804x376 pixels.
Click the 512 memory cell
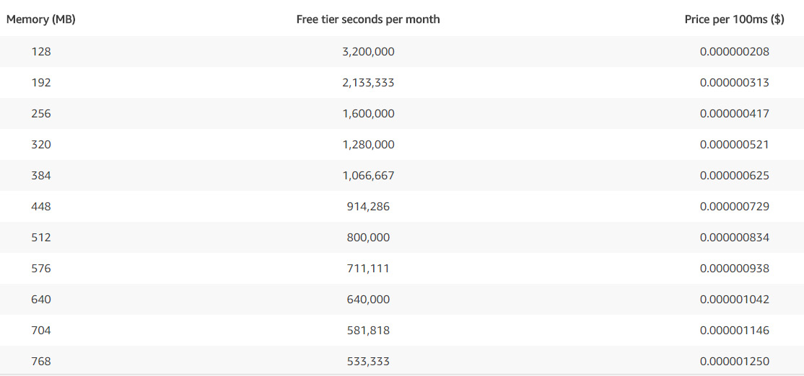(x=42, y=238)
